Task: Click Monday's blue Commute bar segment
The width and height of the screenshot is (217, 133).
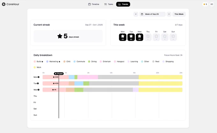Action: click(x=71, y=77)
